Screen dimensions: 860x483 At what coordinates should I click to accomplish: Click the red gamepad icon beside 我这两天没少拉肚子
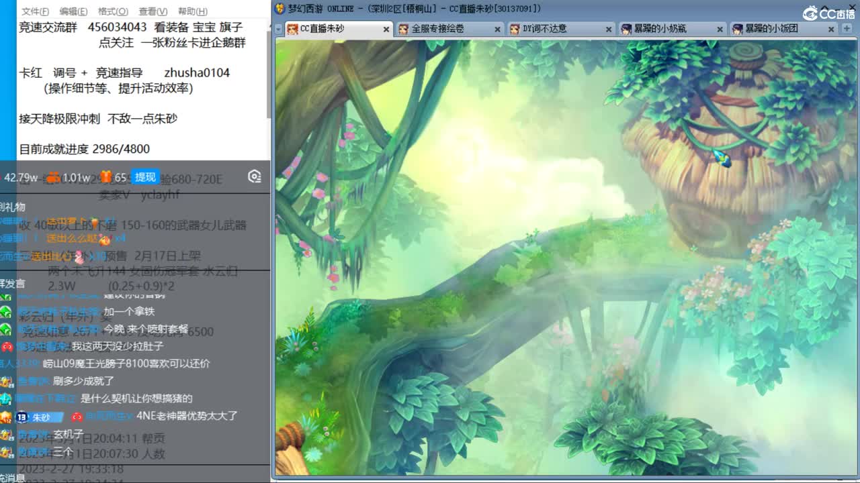(x=7, y=347)
